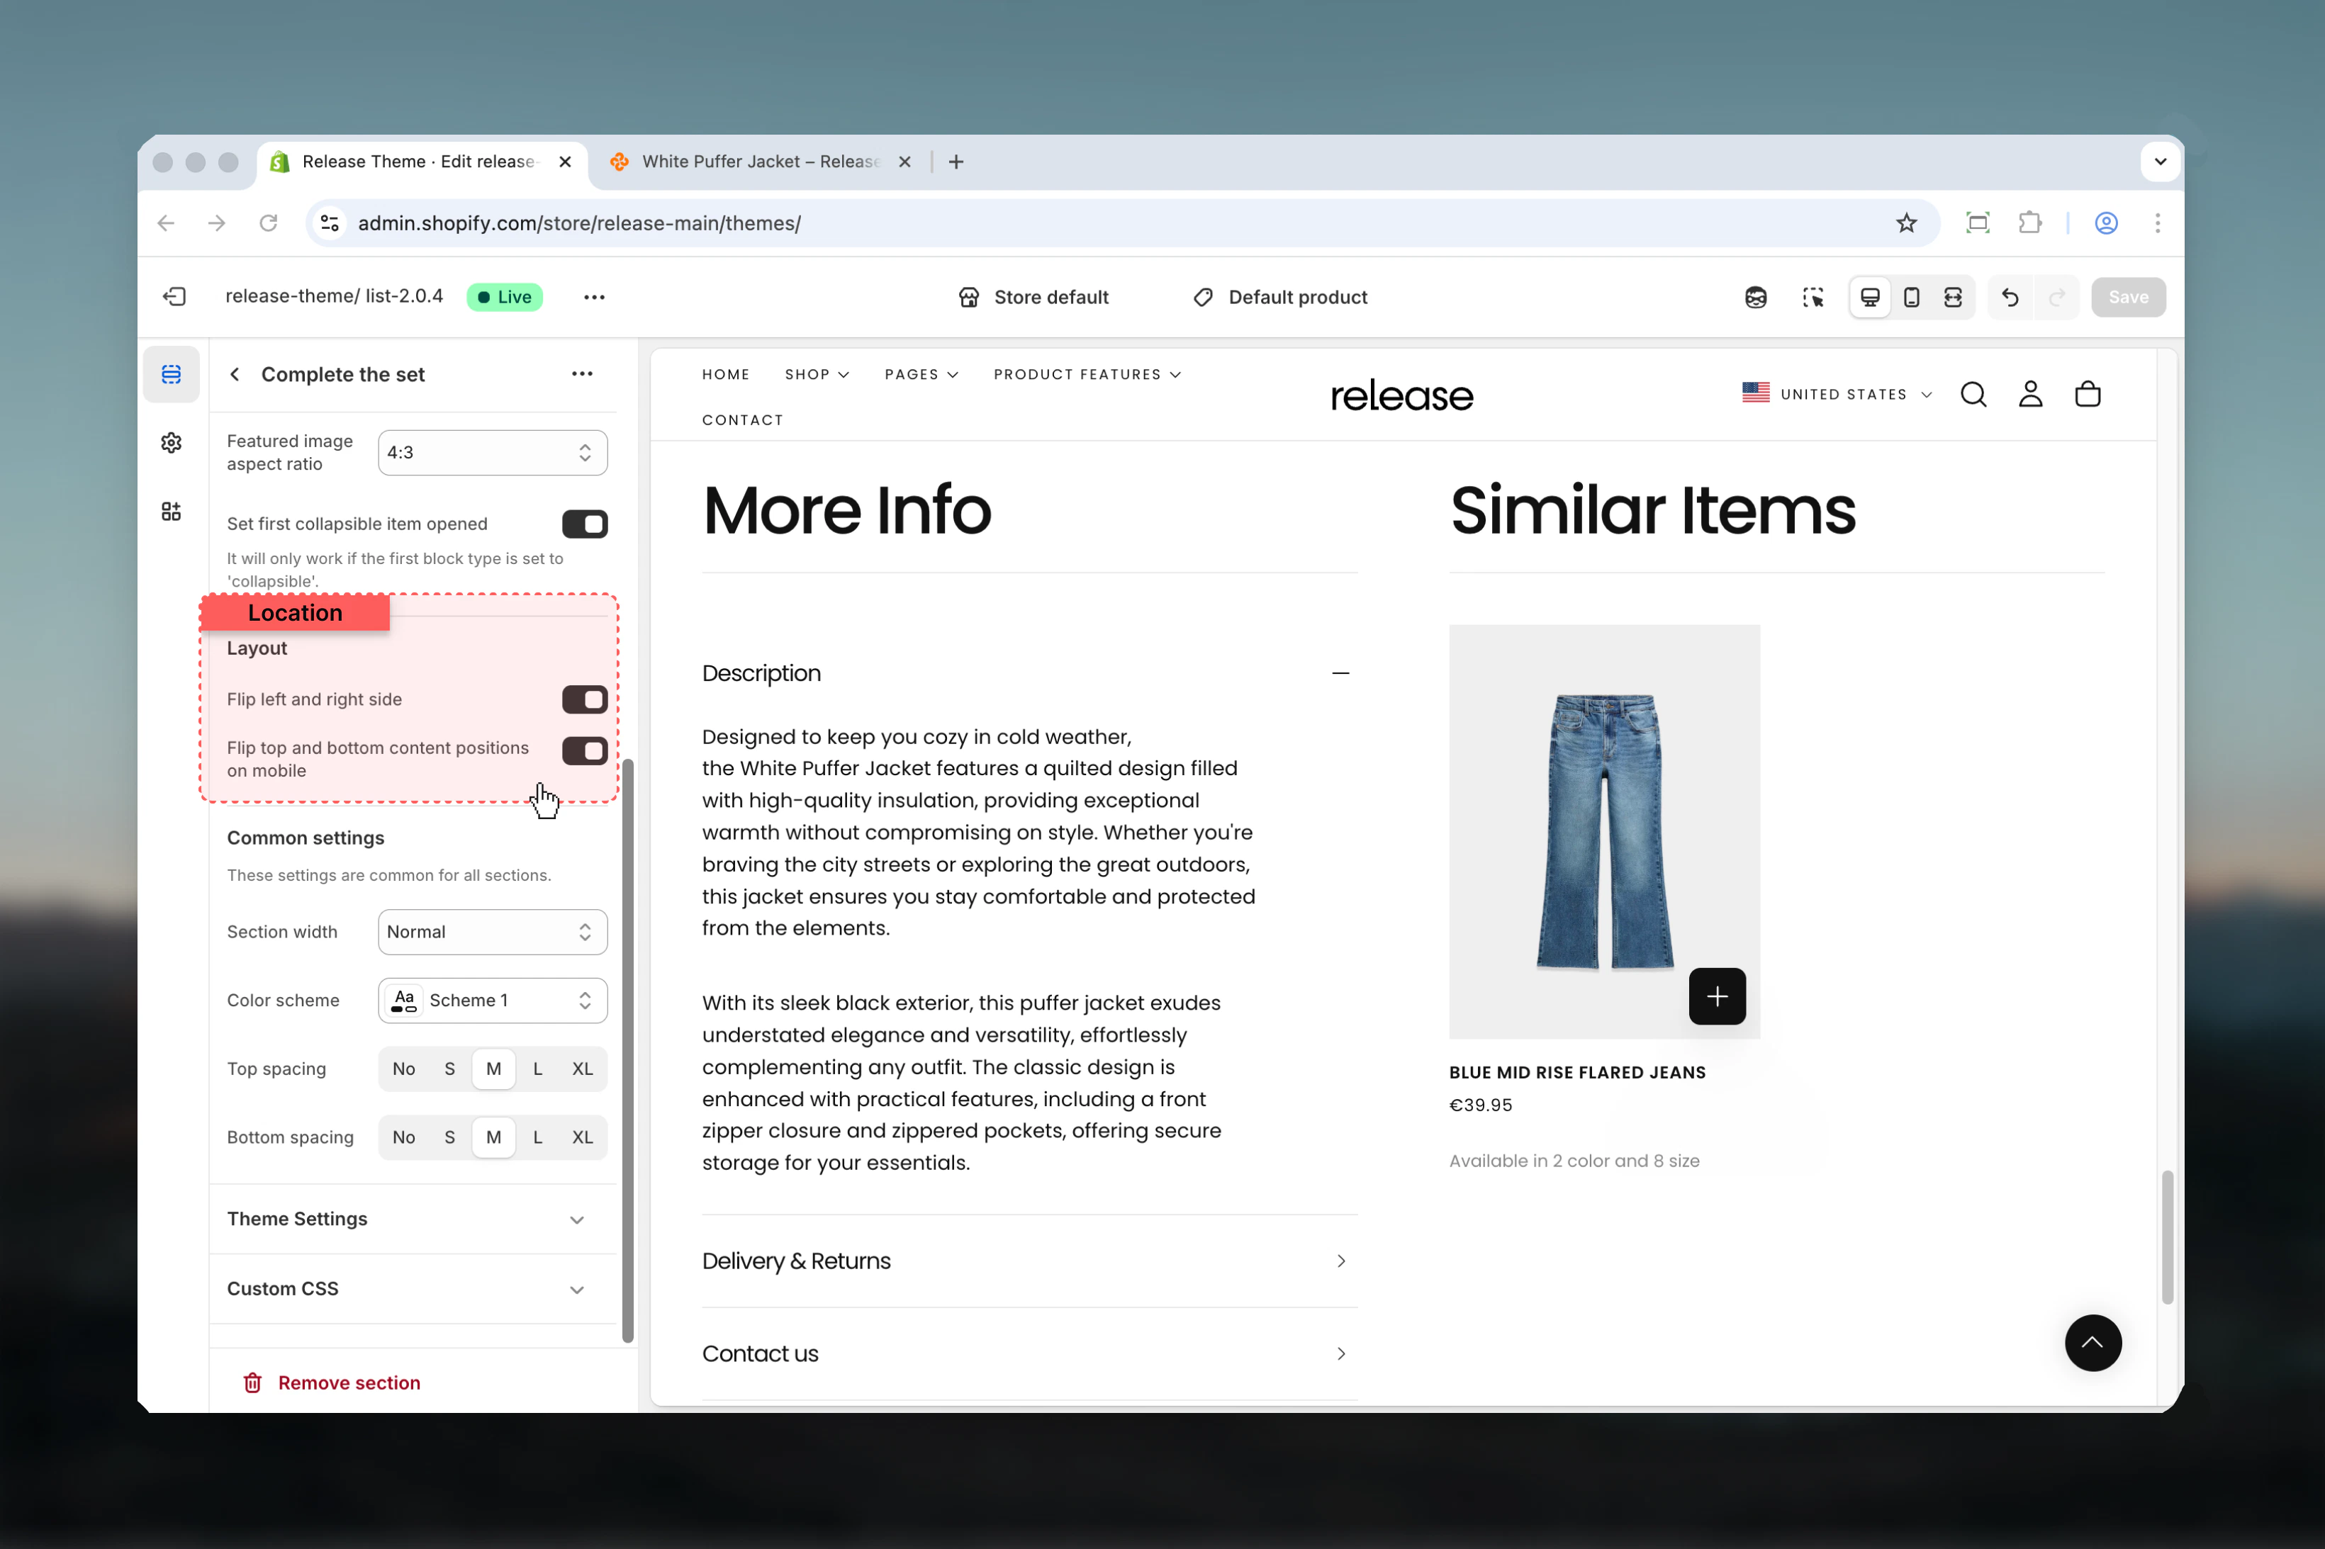Click the preview page vertical scrollbar
This screenshot has height=1549, width=2325.
tap(2167, 1237)
